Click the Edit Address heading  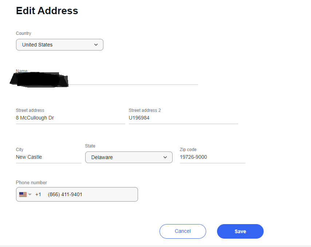coord(47,11)
